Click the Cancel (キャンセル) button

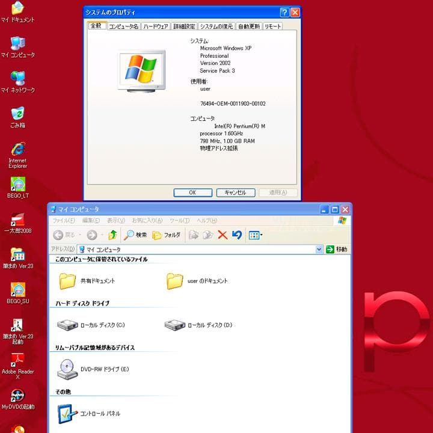(235, 192)
